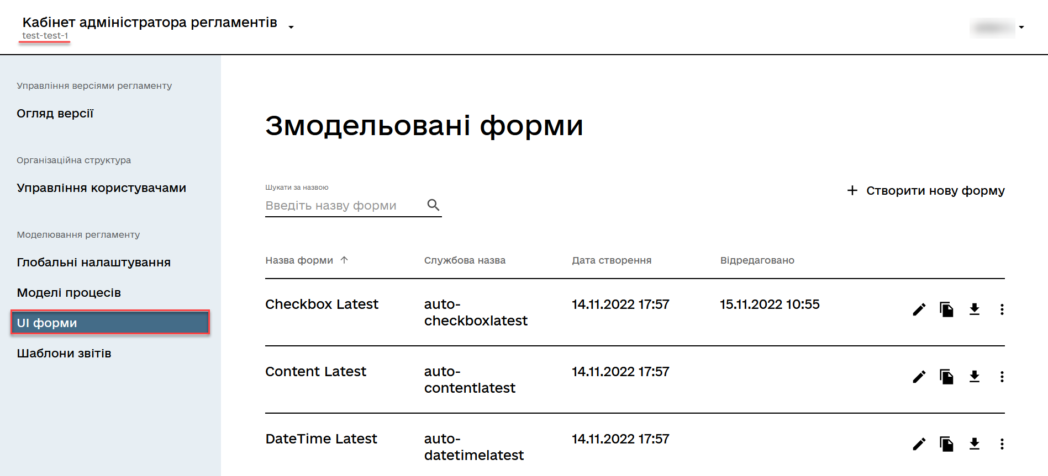Screen dimensions: 1048x476
Task: Copy the DateTime Latest form
Action: click(x=946, y=444)
